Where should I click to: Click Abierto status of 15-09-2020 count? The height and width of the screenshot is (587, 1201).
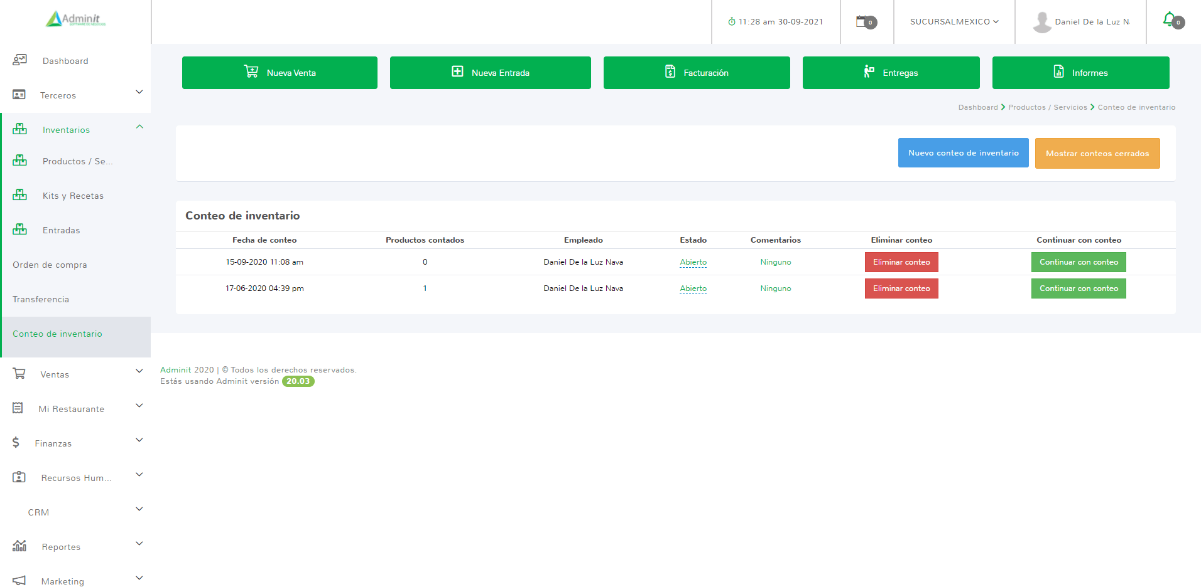(x=693, y=262)
